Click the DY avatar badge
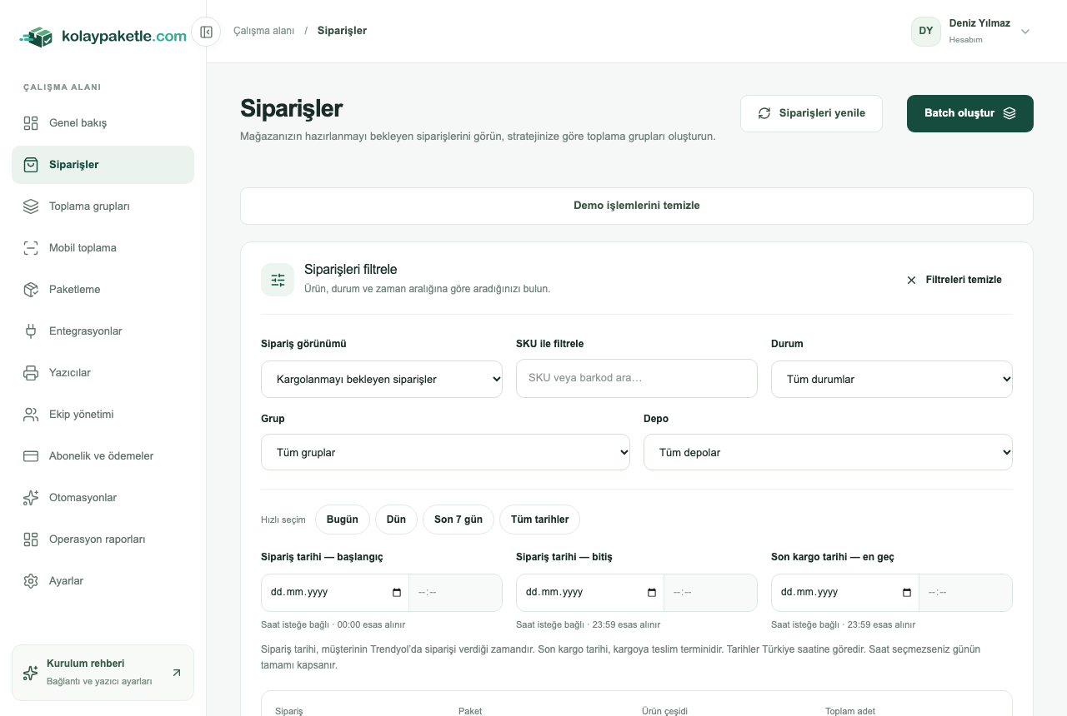 pyautogui.click(x=926, y=32)
